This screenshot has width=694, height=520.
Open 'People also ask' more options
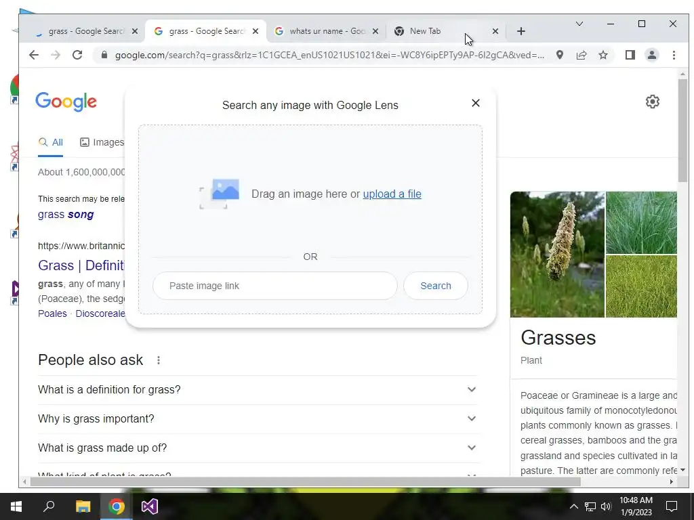click(x=158, y=360)
